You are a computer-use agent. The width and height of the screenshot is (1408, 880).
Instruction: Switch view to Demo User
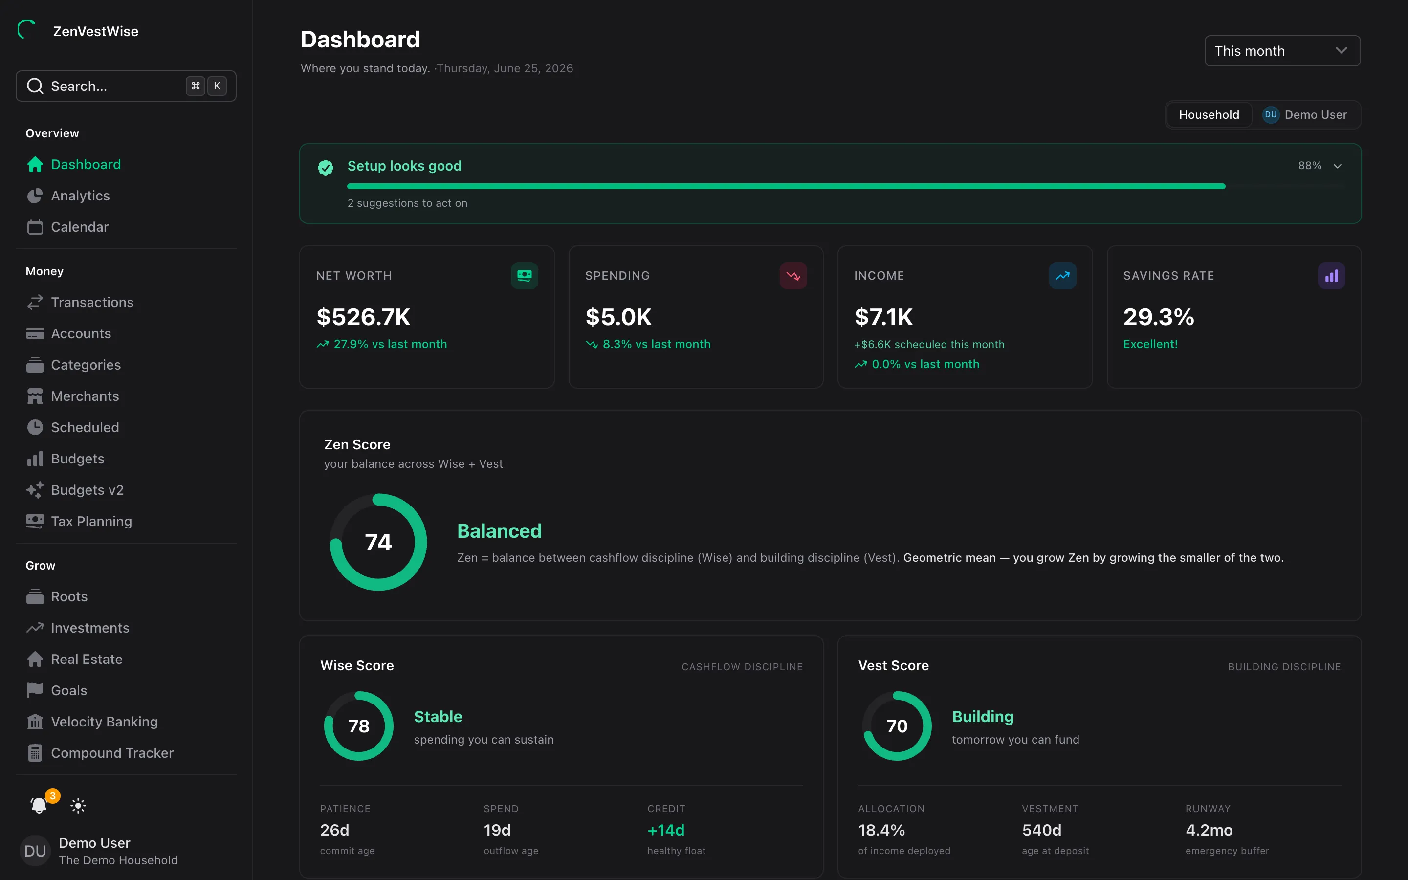pyautogui.click(x=1305, y=115)
